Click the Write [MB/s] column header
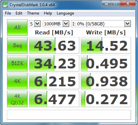Viewport: 138px width, 125px height. (106, 33)
